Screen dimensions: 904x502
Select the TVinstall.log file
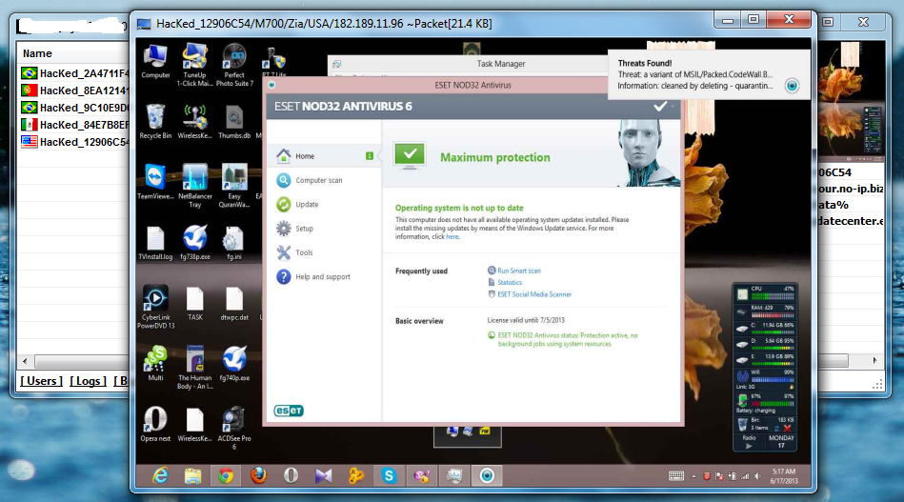(x=155, y=243)
